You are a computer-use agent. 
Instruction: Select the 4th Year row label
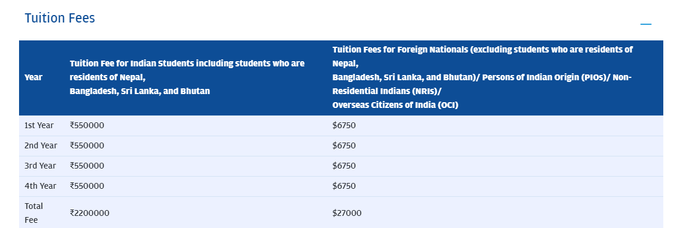[x=40, y=186]
